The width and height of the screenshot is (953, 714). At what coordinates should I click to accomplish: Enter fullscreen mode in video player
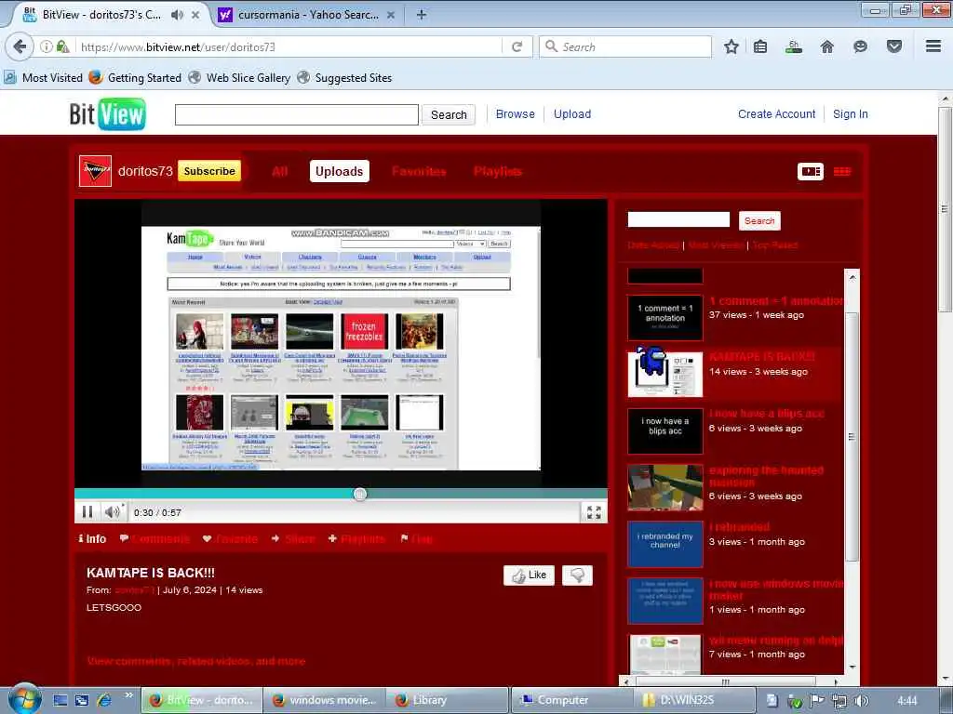click(594, 512)
